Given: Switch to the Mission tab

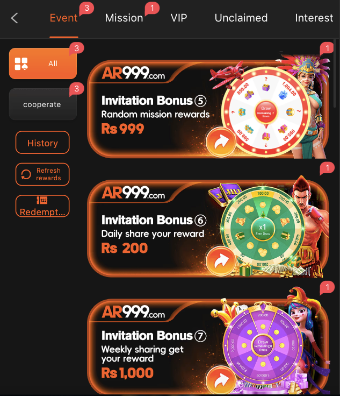Looking at the screenshot, I should (x=124, y=18).
